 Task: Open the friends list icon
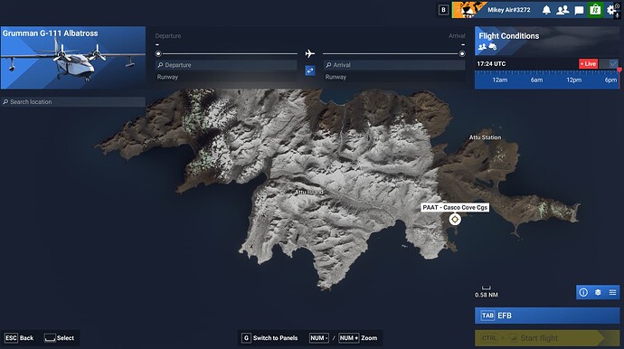[563, 10]
